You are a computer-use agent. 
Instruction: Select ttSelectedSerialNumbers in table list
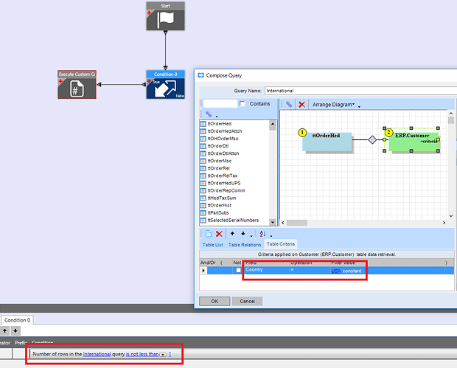233,221
